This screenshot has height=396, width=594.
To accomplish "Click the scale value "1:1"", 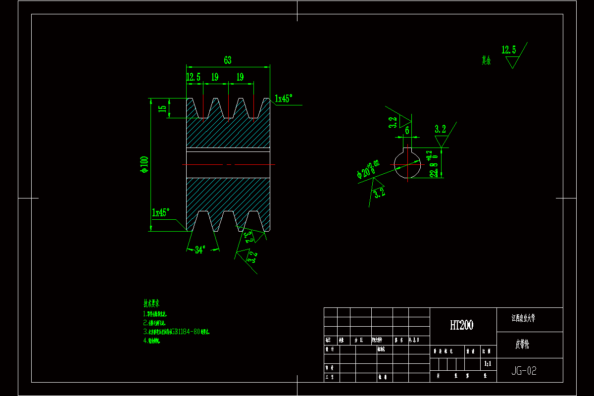I will click(x=487, y=364).
